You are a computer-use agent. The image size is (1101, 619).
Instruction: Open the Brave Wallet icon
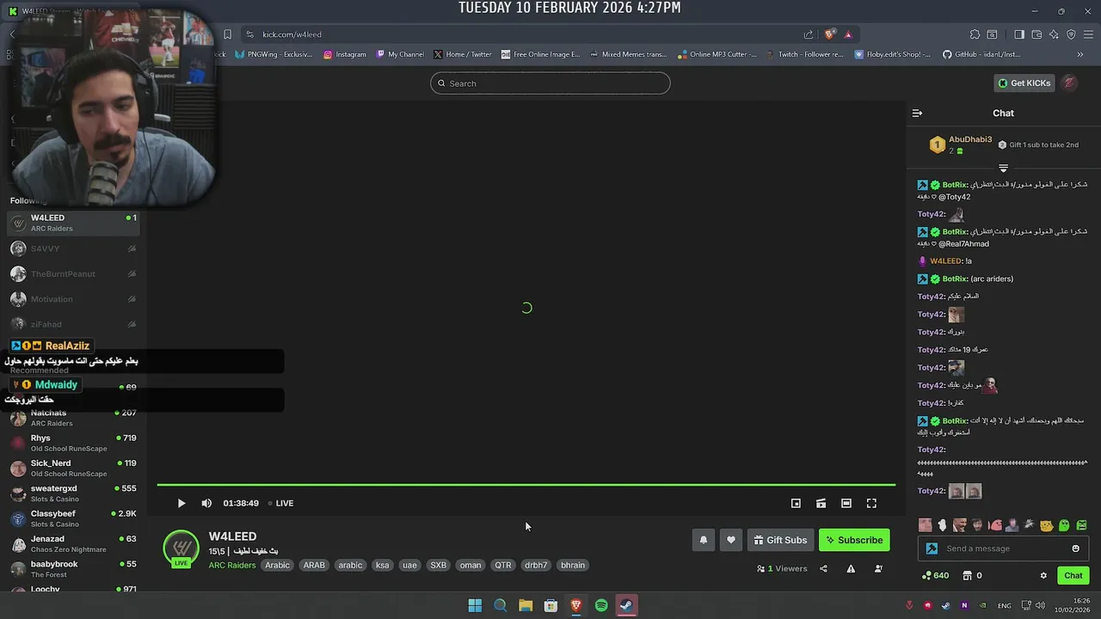(1036, 34)
